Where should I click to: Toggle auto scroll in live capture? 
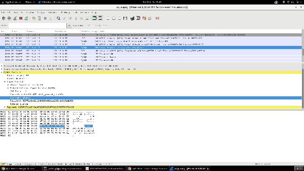tap(100, 18)
